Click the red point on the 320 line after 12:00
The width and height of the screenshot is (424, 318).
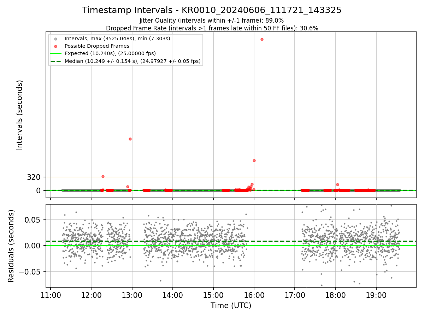pos(103,176)
